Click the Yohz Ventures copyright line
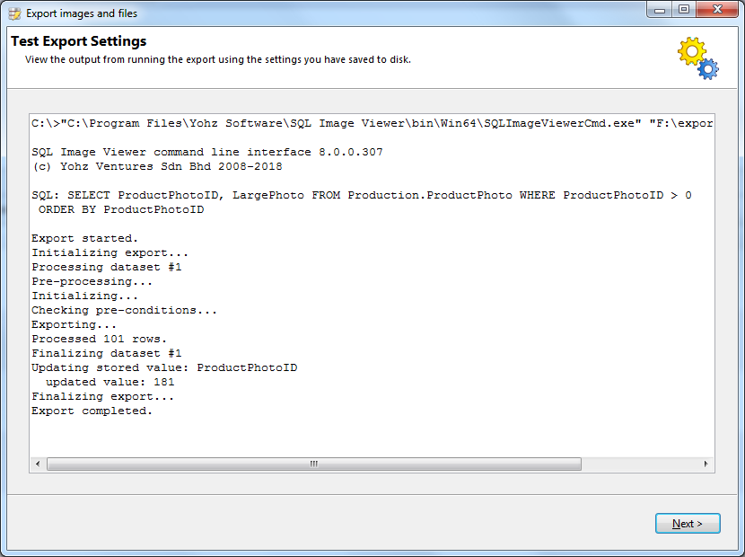 pos(157,166)
